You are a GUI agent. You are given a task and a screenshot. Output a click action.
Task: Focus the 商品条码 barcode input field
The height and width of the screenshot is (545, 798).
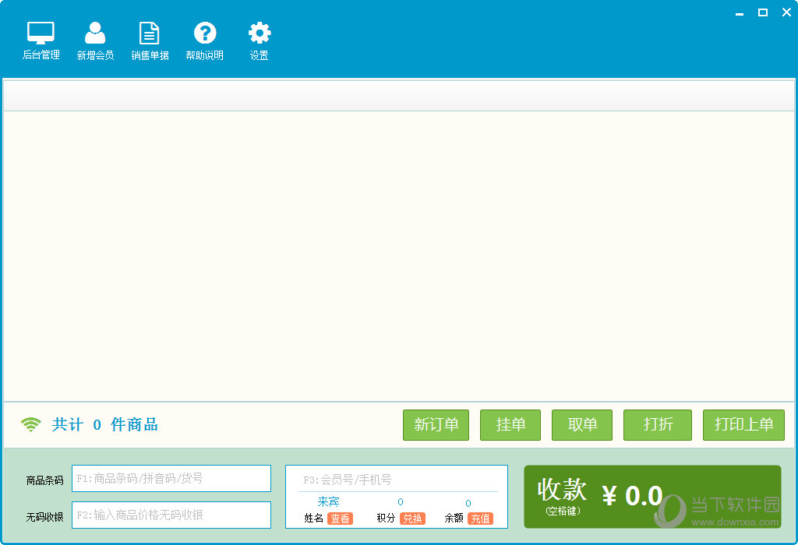tap(171, 478)
